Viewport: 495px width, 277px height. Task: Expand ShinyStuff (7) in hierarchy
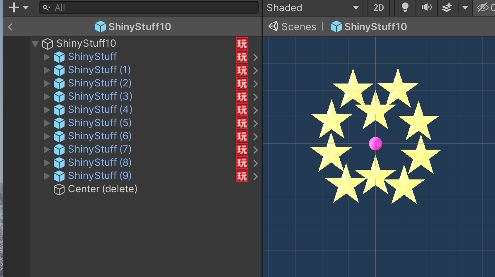point(47,150)
